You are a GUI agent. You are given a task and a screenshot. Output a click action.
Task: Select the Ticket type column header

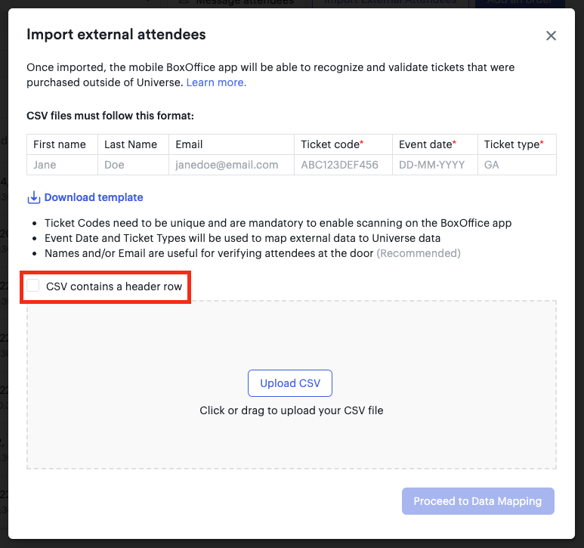[517, 144]
